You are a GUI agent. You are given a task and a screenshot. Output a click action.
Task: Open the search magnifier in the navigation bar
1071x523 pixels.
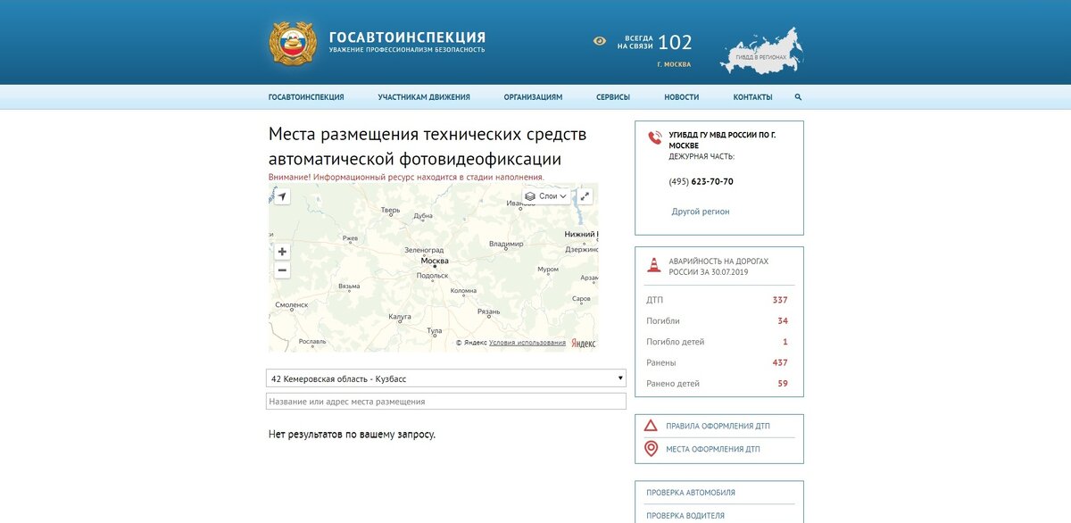point(799,96)
